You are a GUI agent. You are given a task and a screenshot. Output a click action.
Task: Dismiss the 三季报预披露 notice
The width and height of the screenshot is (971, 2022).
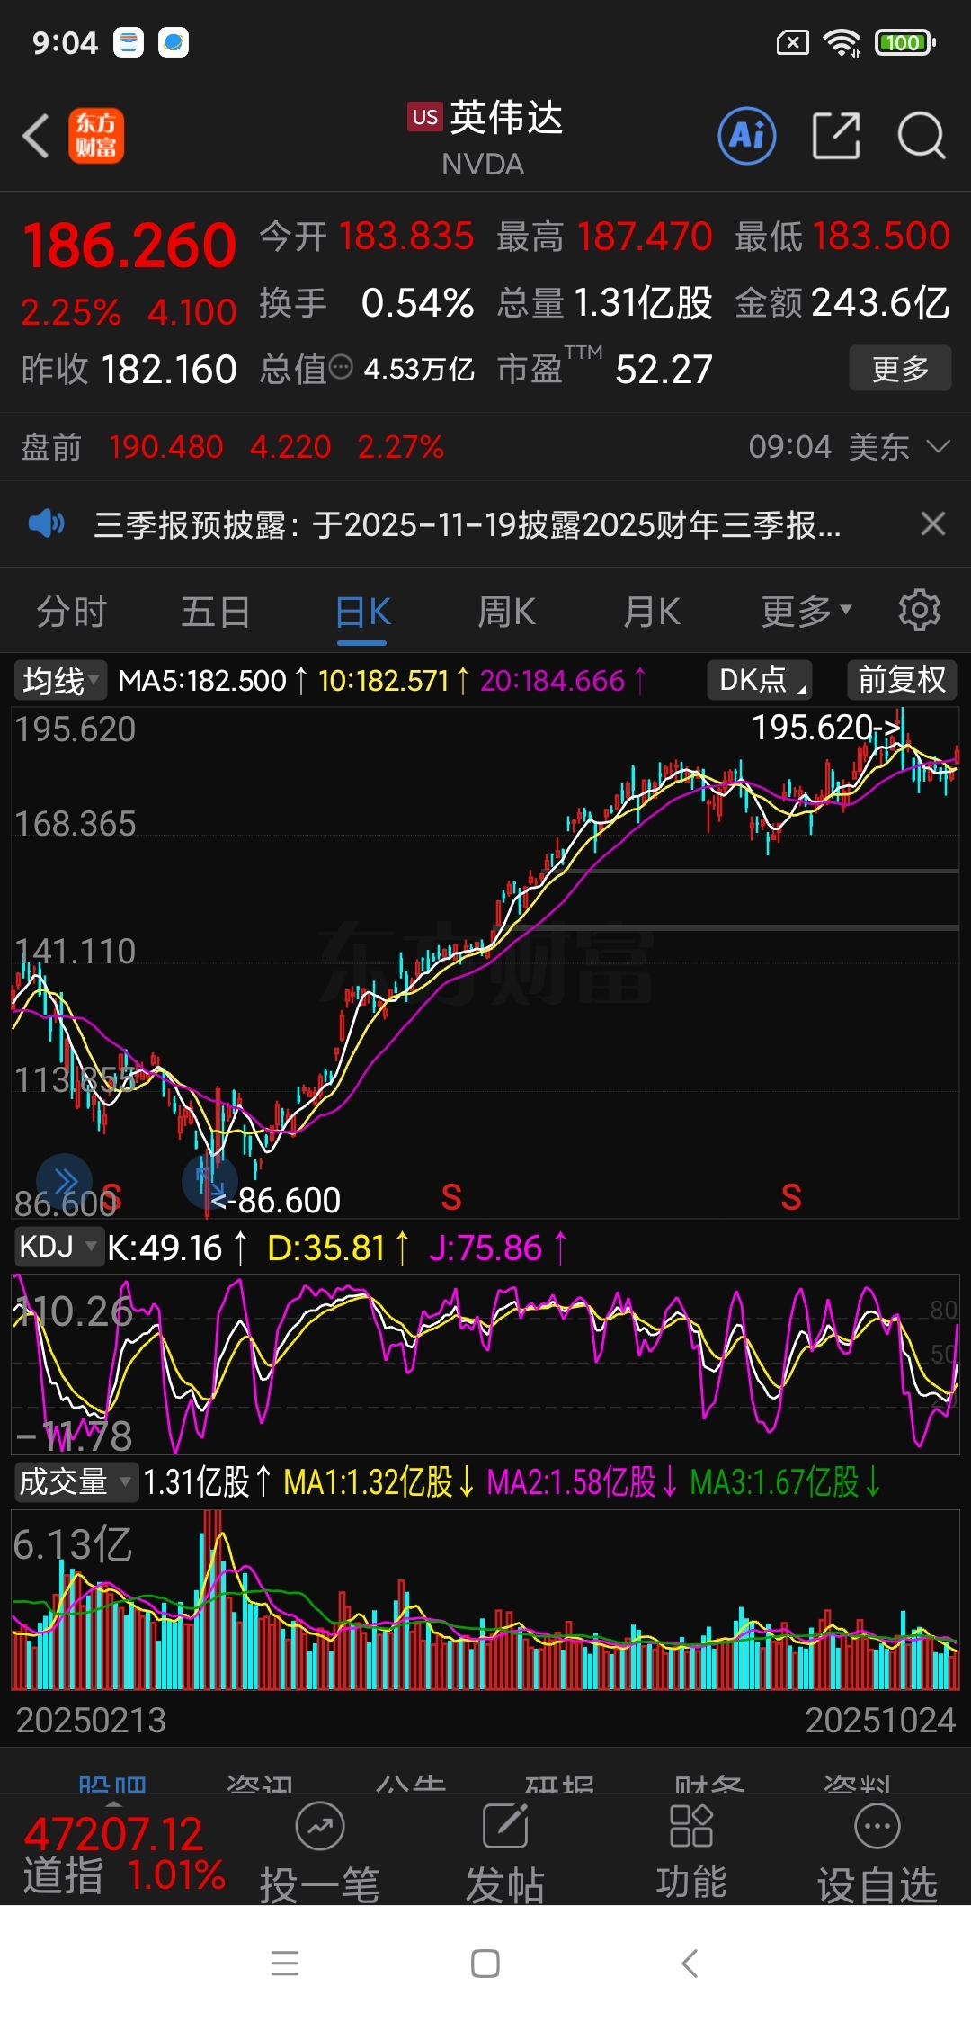[x=933, y=523]
